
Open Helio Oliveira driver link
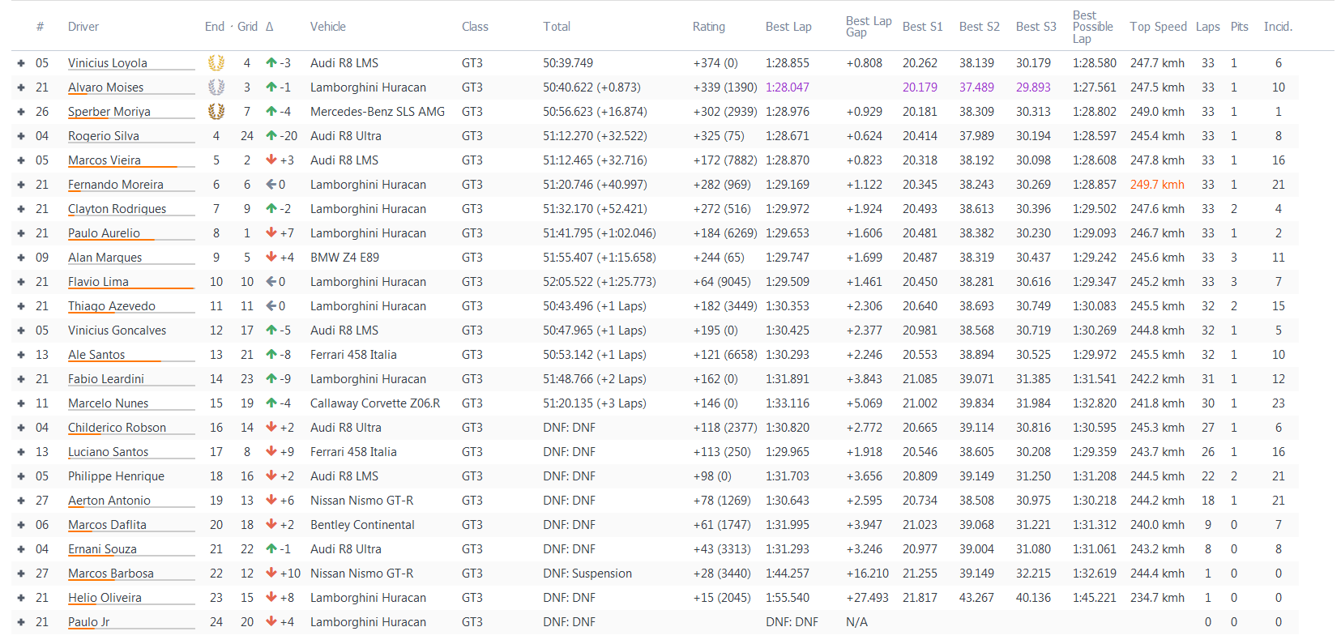tap(105, 598)
